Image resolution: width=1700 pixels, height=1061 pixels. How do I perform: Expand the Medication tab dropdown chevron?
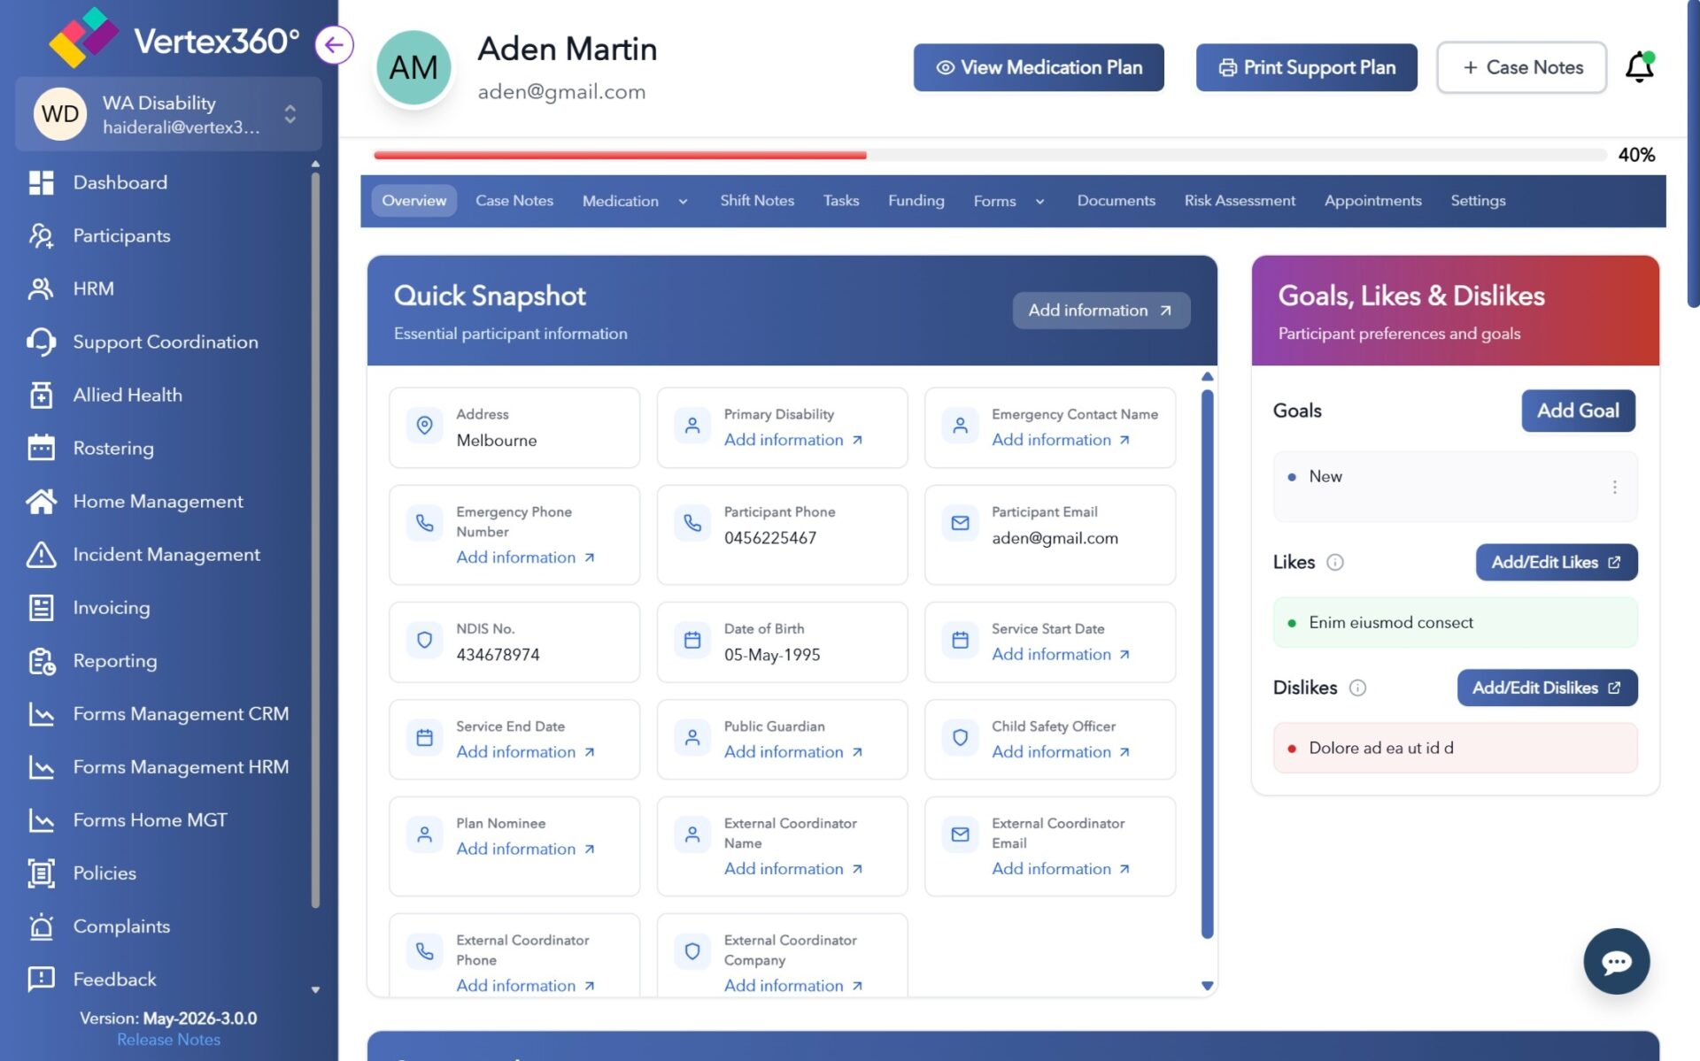click(683, 202)
